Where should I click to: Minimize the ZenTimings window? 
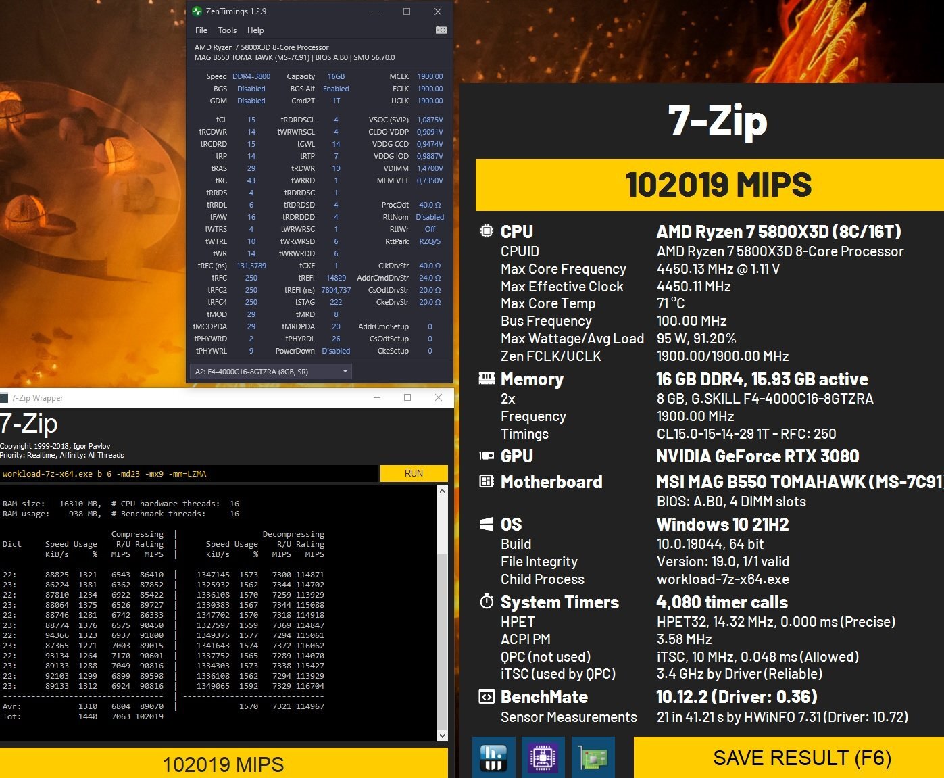(x=376, y=11)
